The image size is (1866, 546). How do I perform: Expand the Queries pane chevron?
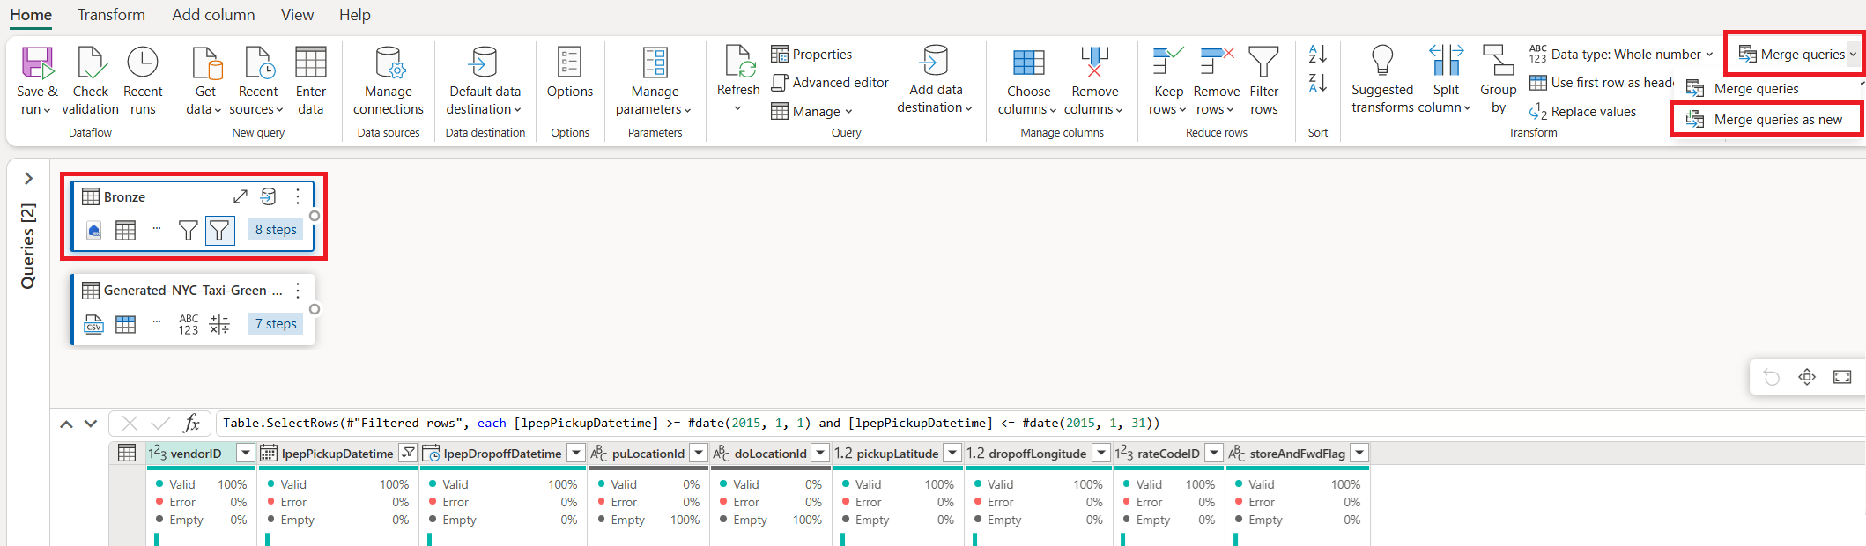tap(28, 178)
